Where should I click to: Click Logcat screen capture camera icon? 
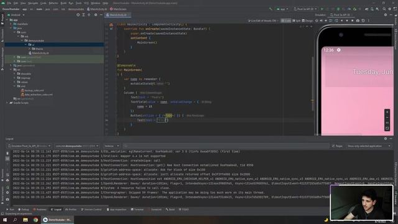[x=7, y=199]
